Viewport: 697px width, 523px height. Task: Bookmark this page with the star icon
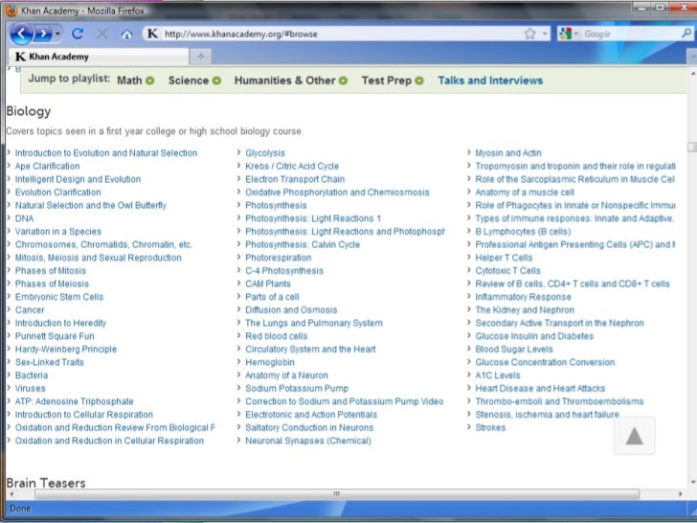(529, 34)
